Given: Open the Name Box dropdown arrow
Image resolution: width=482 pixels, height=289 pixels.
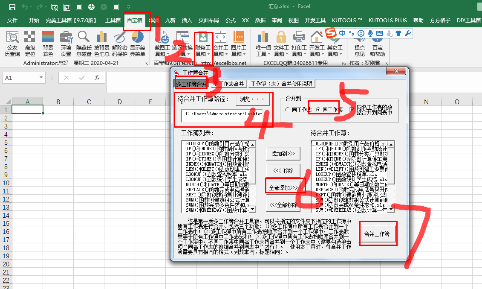Looking at the screenshot, I should click(41, 78).
